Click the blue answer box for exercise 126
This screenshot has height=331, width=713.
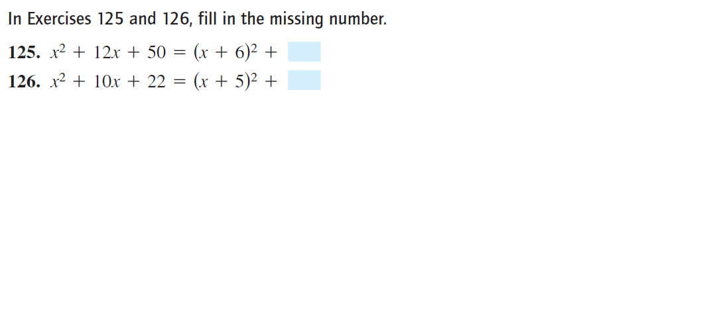(304, 80)
